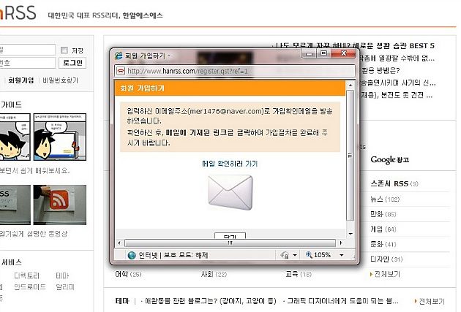Click the 닫기 button at the popup bottom
Screen dimensions: 461x312
[230, 236]
